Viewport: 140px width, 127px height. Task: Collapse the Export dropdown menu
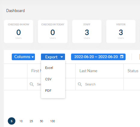tap(53, 57)
